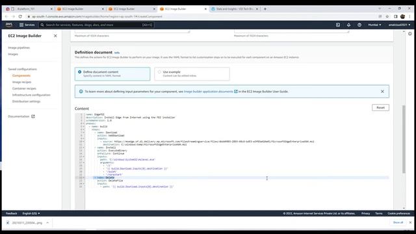Launch the CloudShell icon in the AWS header
416x234 pixels.
pos(338,25)
